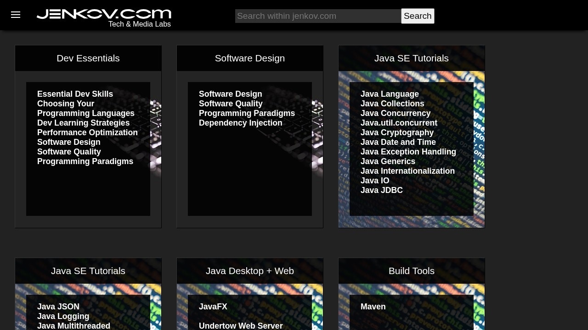Open the Maven build tool tutorial
This screenshot has width=588, height=330.
(373, 307)
